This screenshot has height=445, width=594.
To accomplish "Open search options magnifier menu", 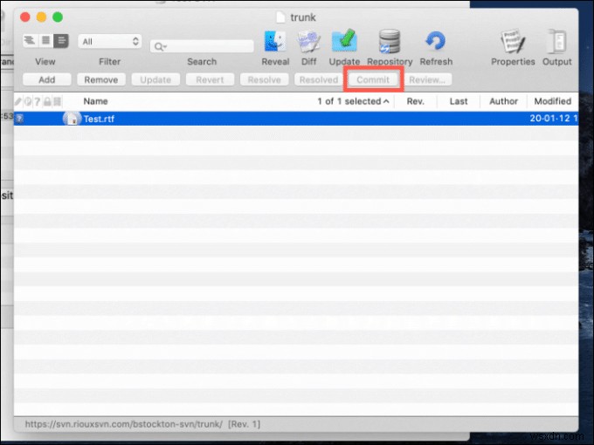I will pos(160,46).
